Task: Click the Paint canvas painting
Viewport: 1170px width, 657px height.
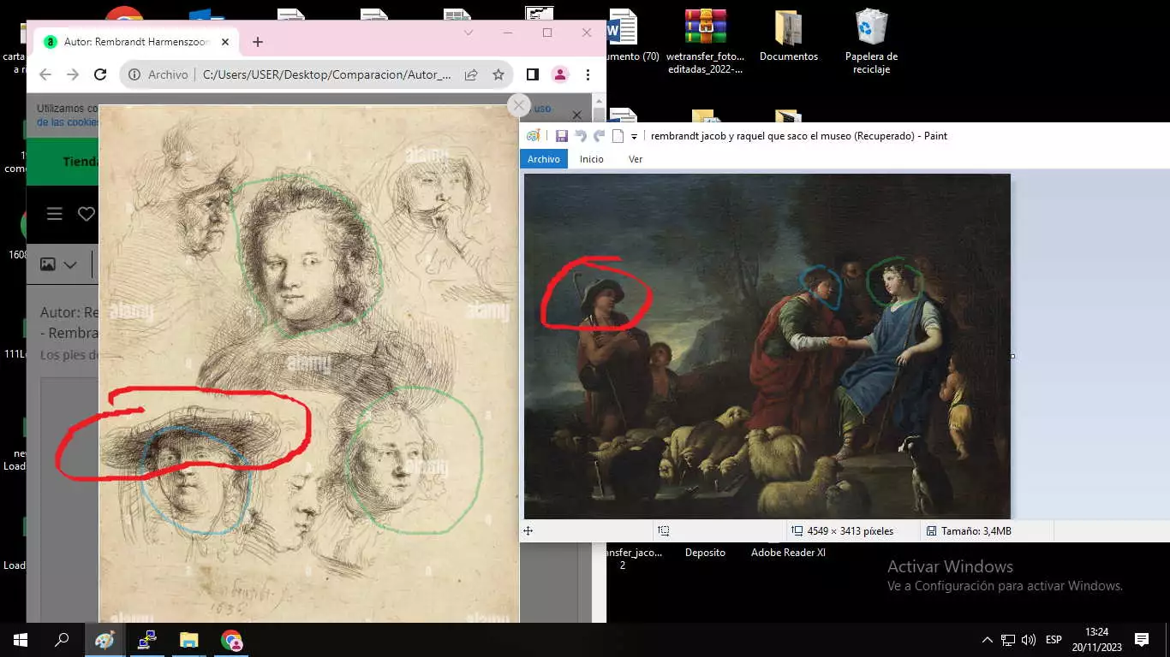Action: (767, 346)
